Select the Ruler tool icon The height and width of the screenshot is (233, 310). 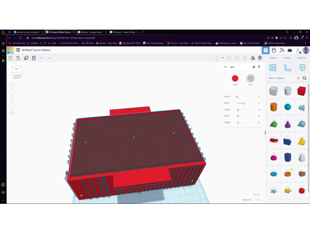287,68
